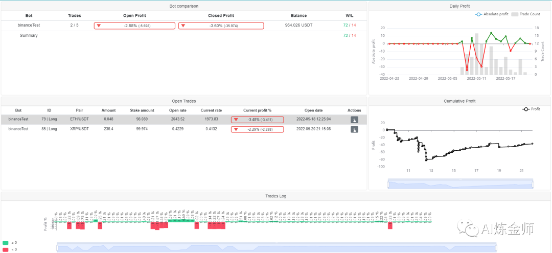The image size is (552, 253).
Task: Click the Stake amount column header
Action: pos(141,110)
